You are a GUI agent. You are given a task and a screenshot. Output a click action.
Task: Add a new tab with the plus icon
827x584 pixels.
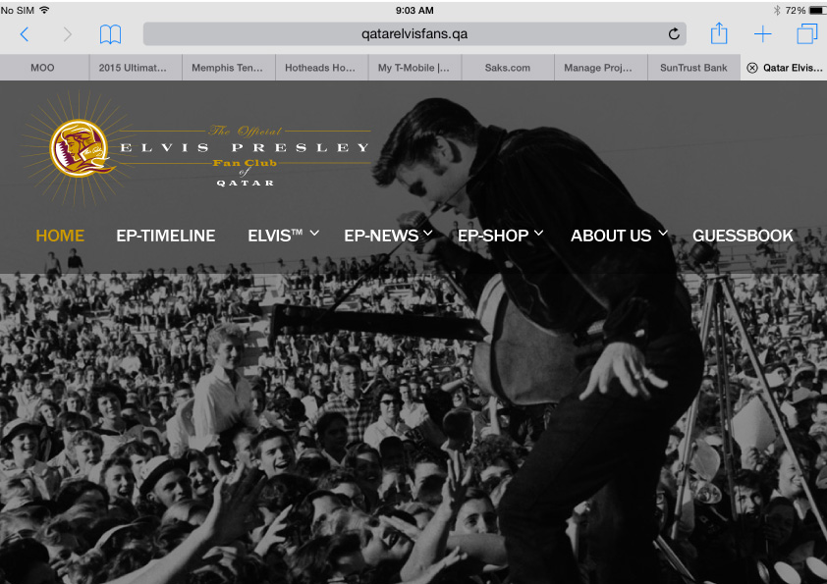coord(762,34)
